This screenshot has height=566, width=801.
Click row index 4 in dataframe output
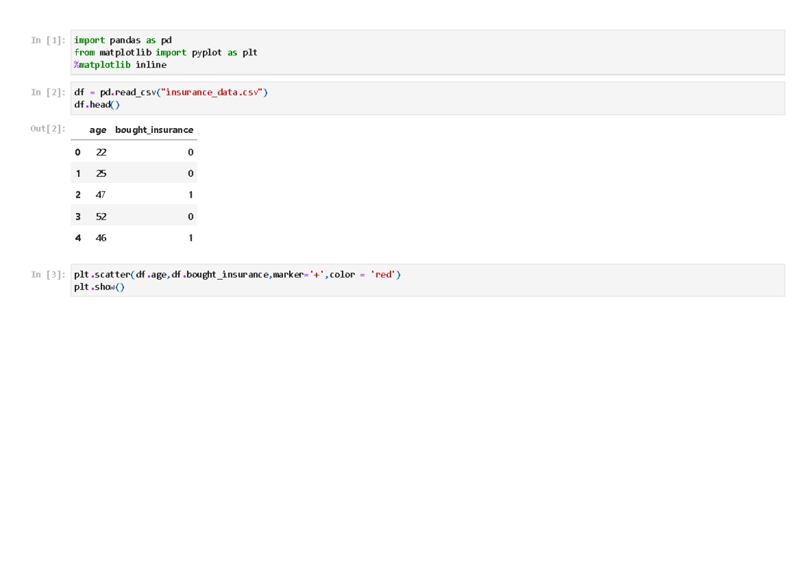(x=78, y=238)
